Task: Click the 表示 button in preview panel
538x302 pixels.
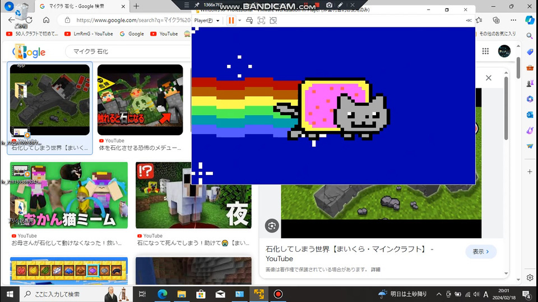Action: 481,252
